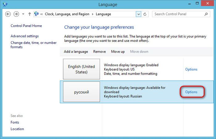
Task: Click the Back navigation arrow
Action: tap(8, 14)
